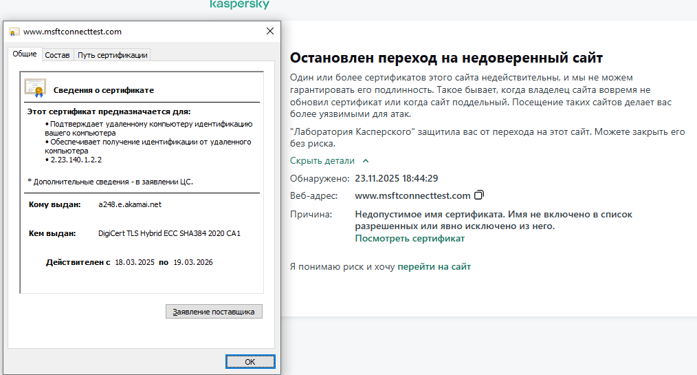Click the Кем выдан label
This screenshot has height=375, width=697.
[x=52, y=233]
